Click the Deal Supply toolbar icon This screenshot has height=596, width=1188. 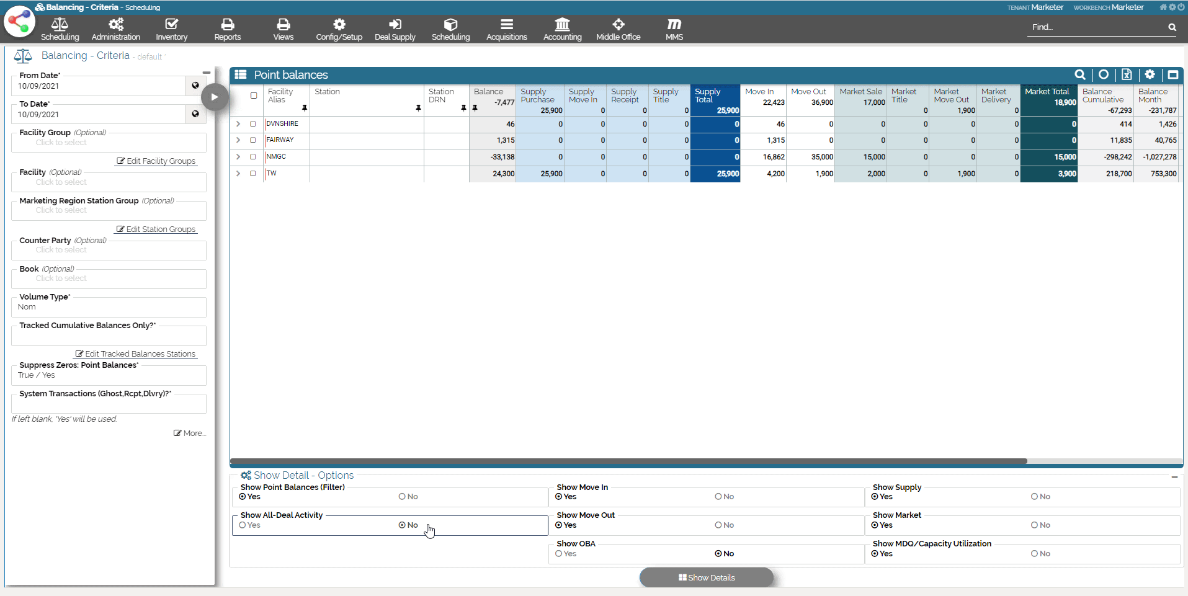tap(395, 29)
